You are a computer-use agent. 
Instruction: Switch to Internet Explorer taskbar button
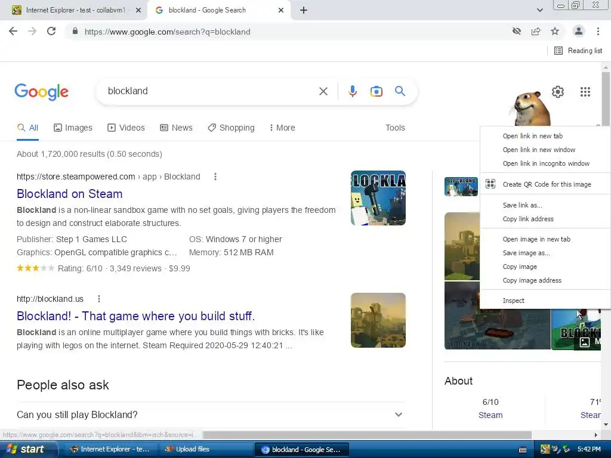pyautogui.click(x=110, y=450)
